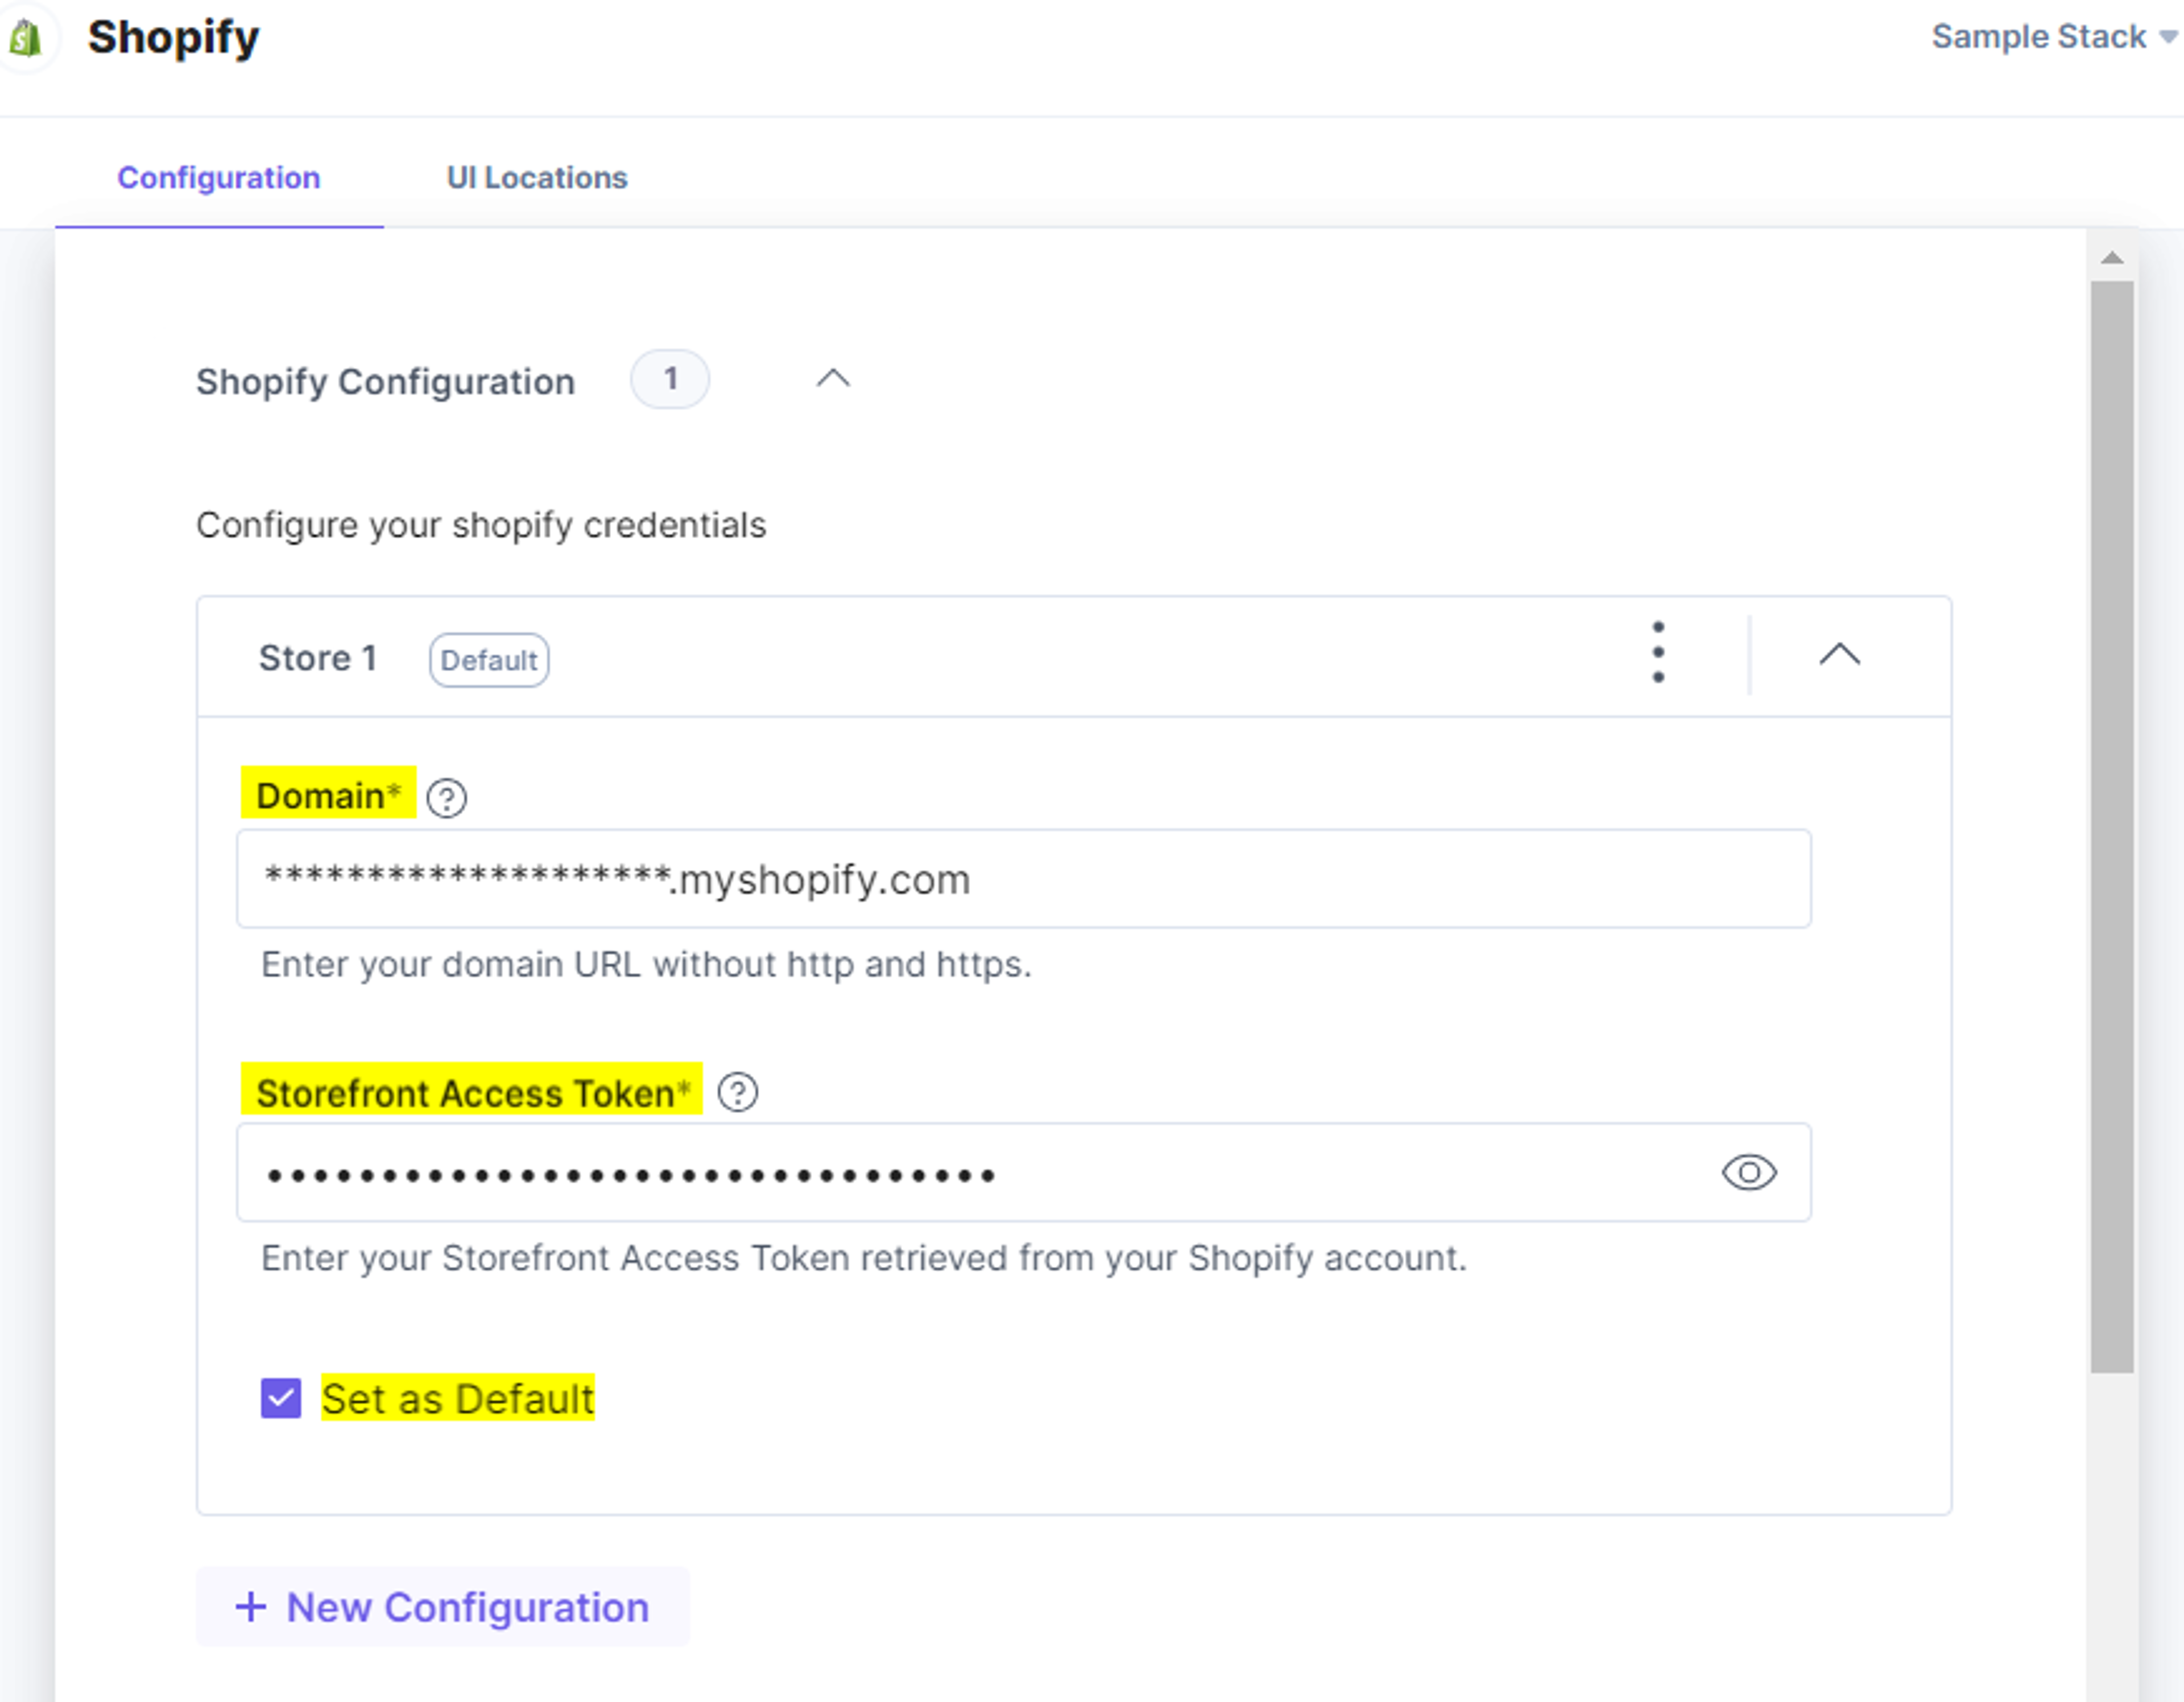Viewport: 2184px width, 1702px height.
Task: Show help tooltip for Domain
Action: pyautogui.click(x=446, y=798)
